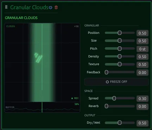Image resolution: width=152 pixels, height=130 pixels.
Task: Click the BUFFER waveform strip
Action: point(42,107)
